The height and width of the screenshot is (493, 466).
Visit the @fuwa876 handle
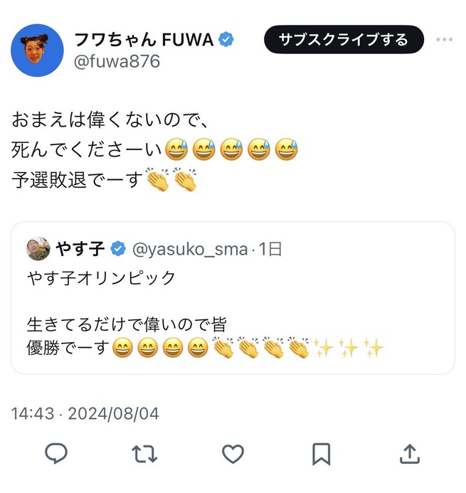(117, 61)
